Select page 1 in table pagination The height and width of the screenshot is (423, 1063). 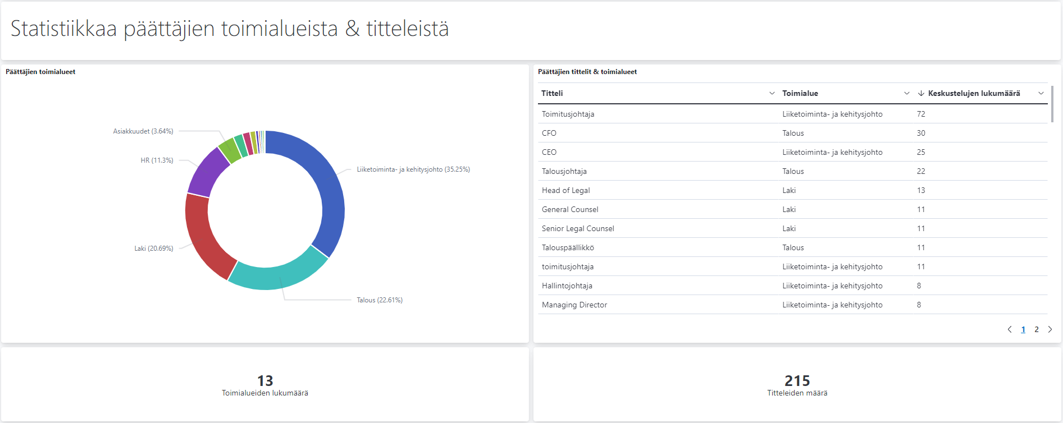(x=1023, y=329)
